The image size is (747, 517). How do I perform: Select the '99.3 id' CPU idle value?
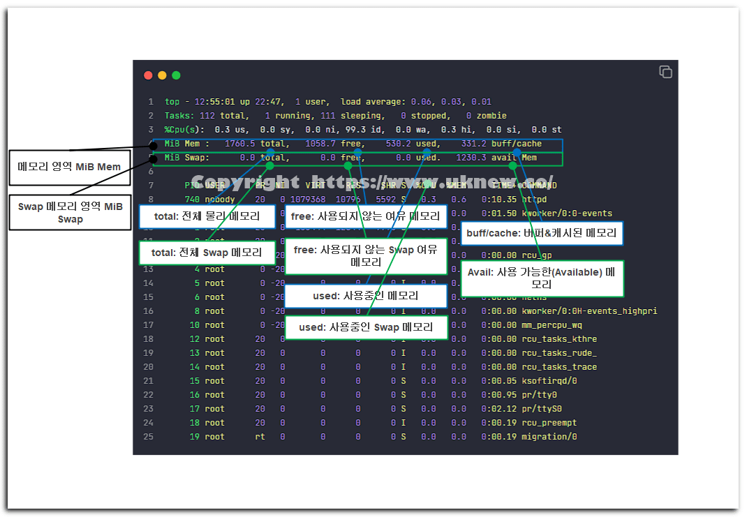(x=364, y=130)
